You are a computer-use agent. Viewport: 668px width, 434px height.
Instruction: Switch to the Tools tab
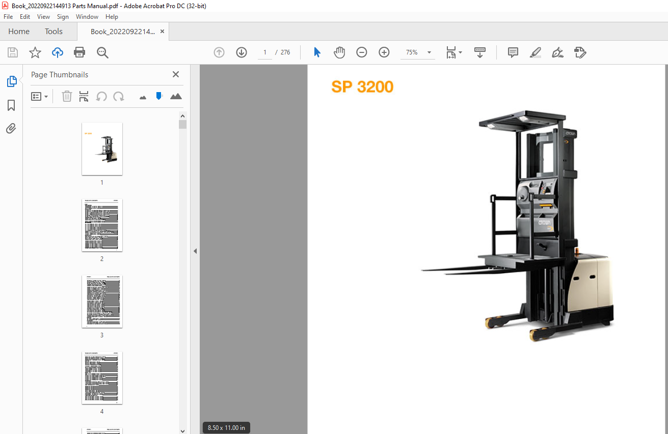[x=54, y=32]
